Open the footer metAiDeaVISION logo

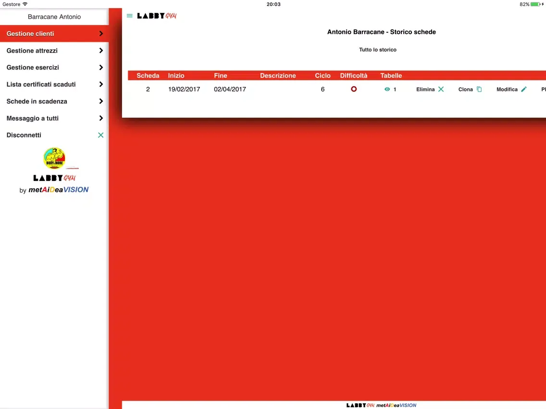coord(396,405)
